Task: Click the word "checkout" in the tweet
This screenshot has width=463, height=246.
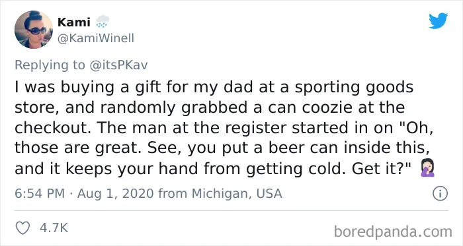Action: coord(52,128)
